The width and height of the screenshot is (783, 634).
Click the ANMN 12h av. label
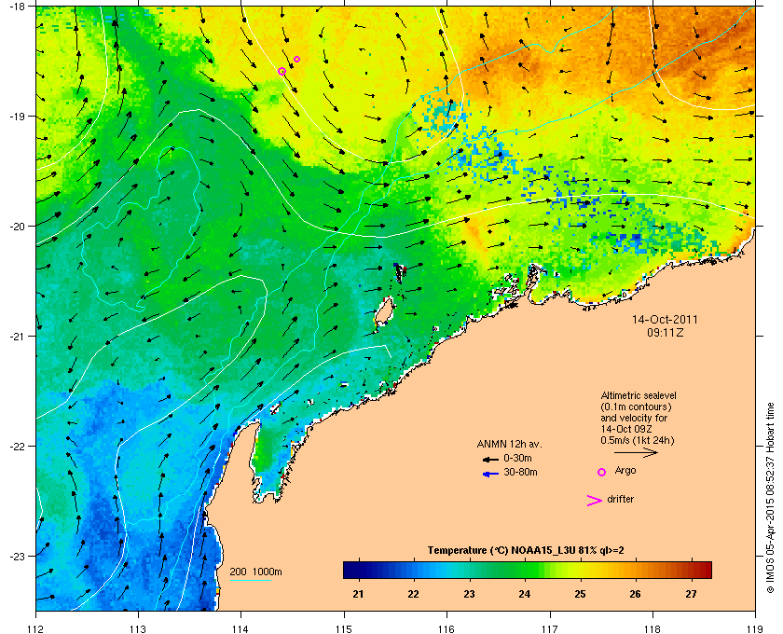509,444
